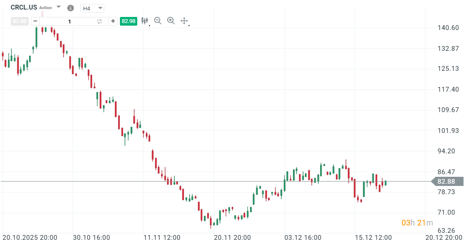Click the 82.88 sell price button
This screenshot has width=467, height=245.
click(20, 21)
